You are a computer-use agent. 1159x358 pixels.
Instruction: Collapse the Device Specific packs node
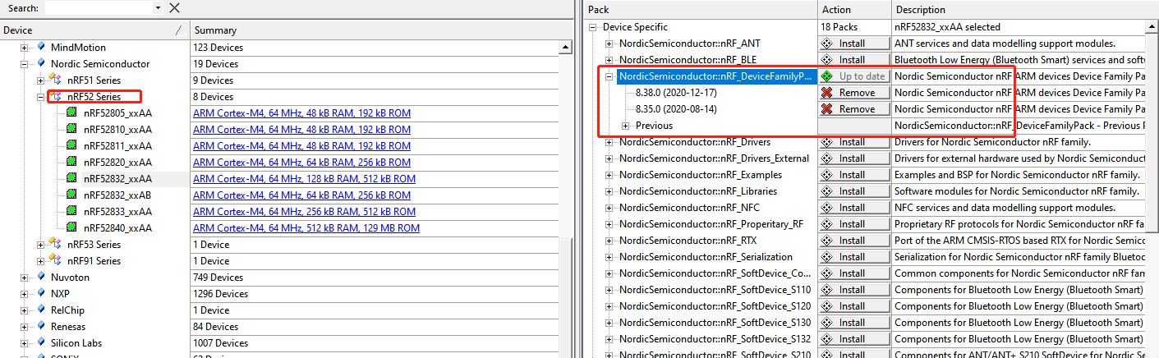click(x=594, y=27)
